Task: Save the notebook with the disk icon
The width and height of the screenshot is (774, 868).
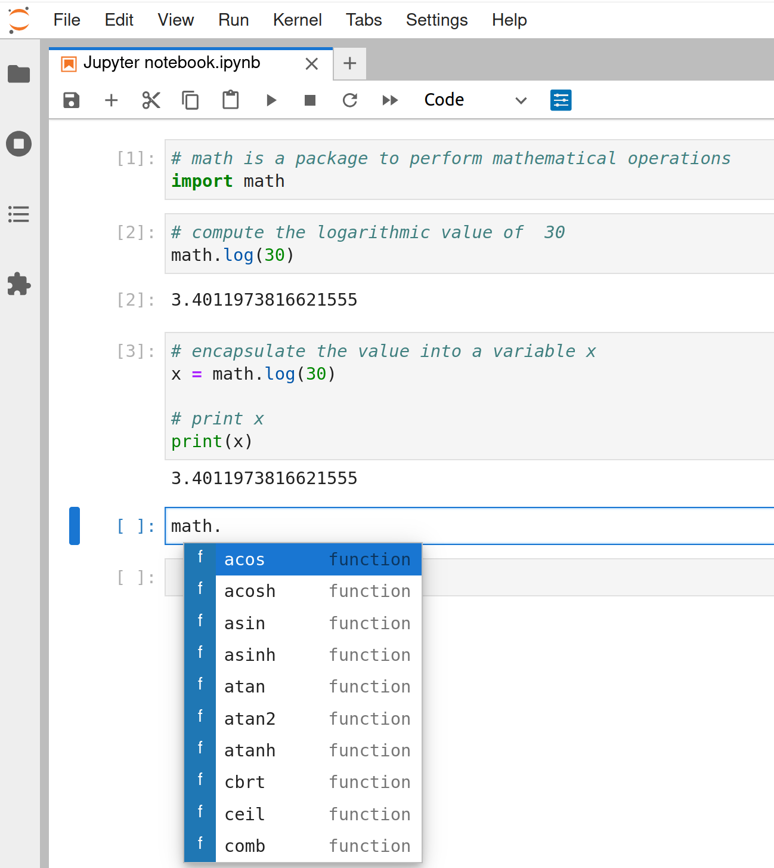Action: (72, 100)
